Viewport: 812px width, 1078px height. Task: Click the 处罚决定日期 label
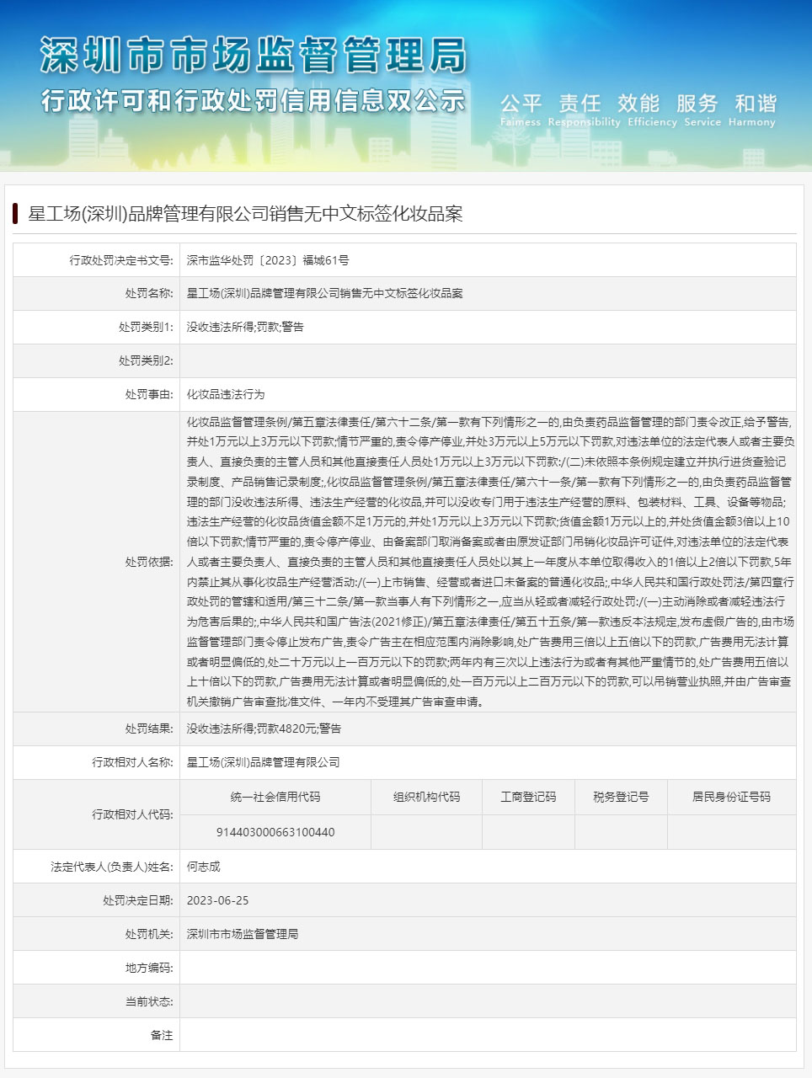coord(137,900)
